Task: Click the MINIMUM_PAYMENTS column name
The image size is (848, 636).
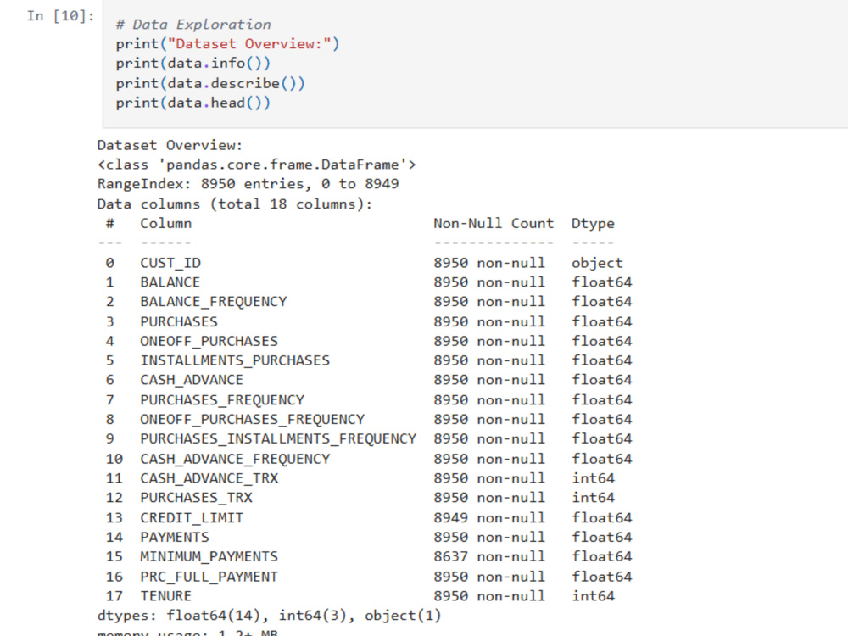Action: coord(209,556)
